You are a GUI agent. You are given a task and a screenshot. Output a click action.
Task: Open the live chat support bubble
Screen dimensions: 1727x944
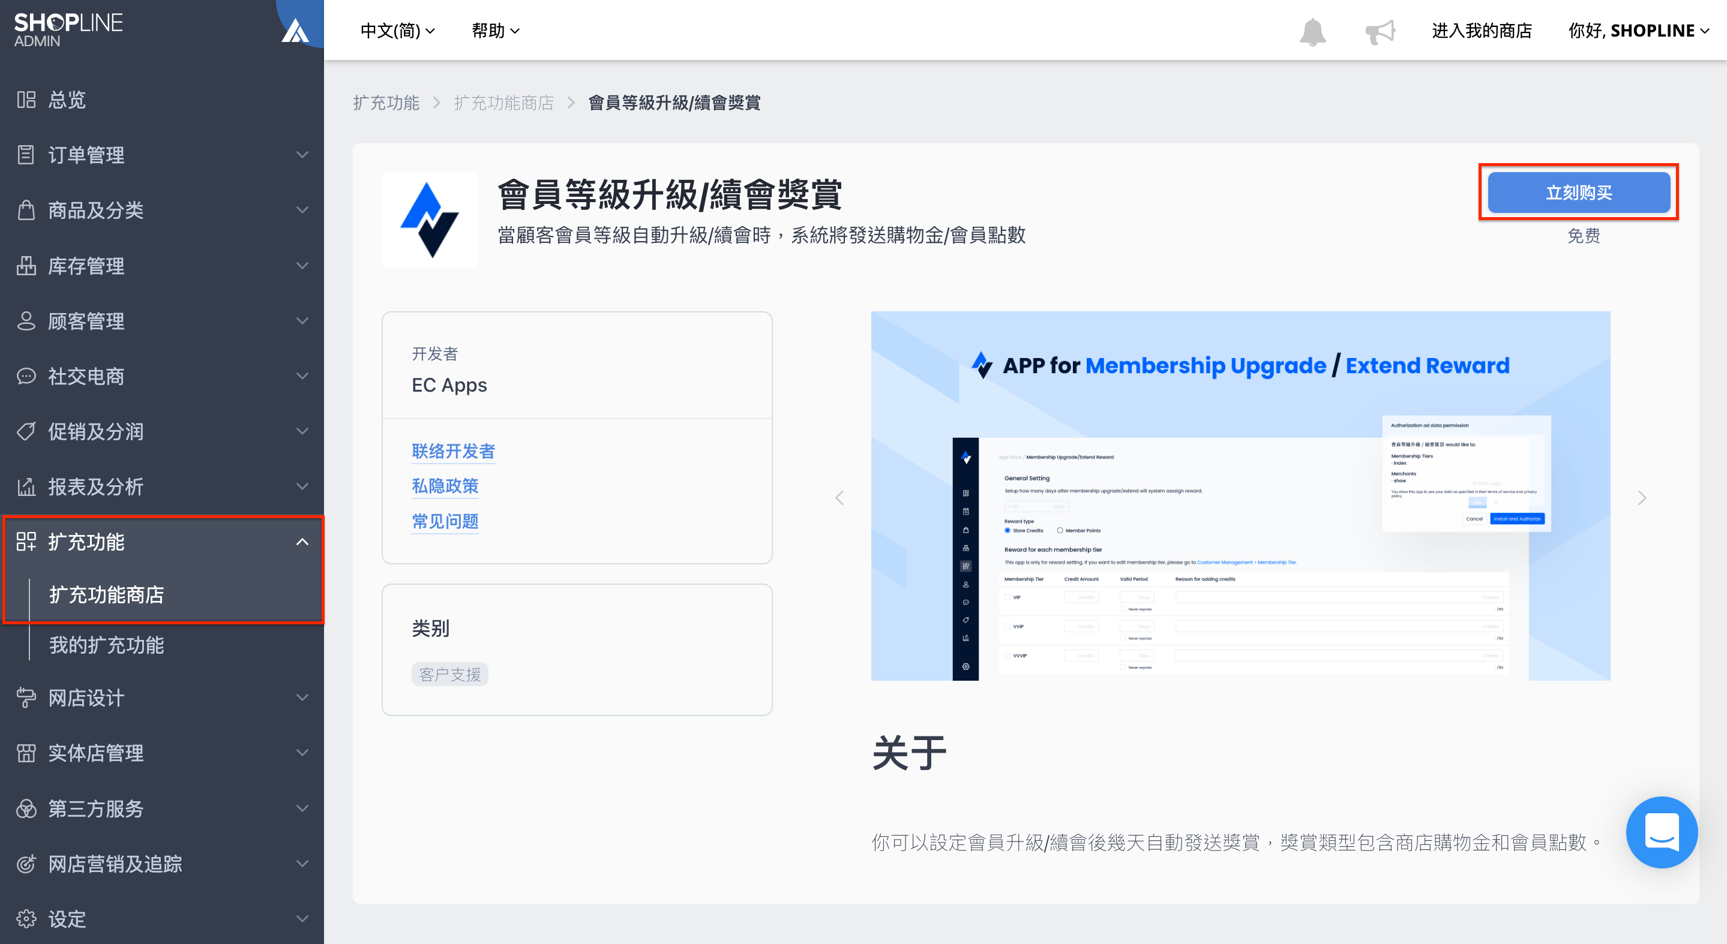[x=1662, y=831]
